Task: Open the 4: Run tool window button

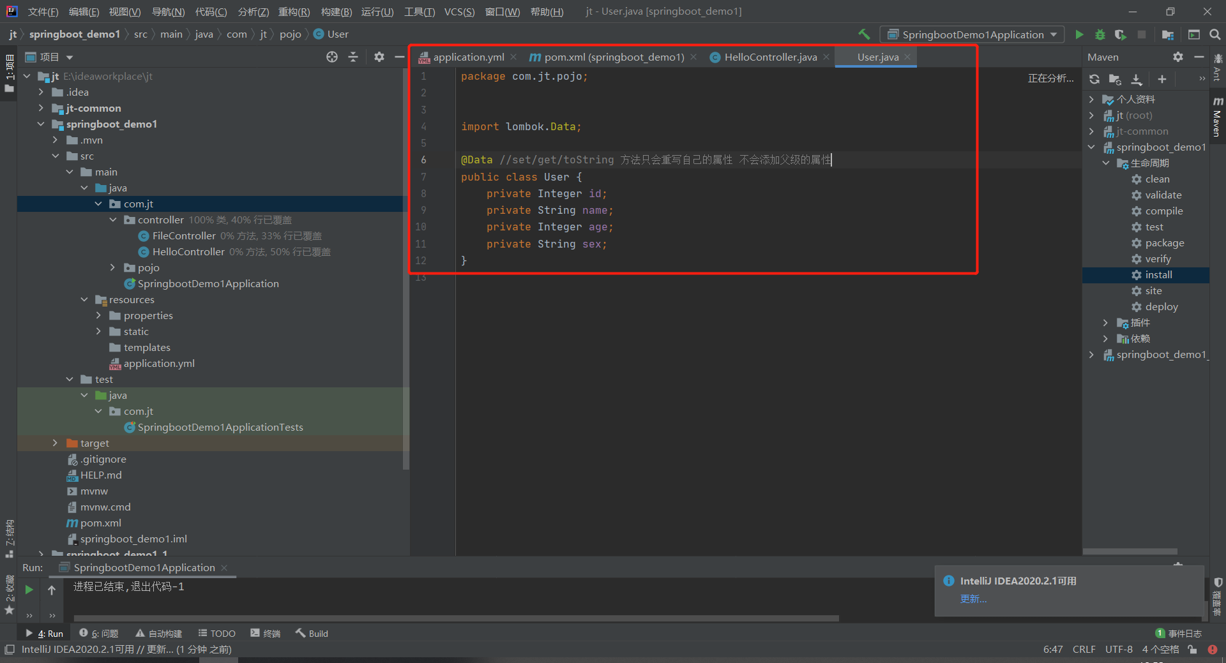Action: coord(44,634)
